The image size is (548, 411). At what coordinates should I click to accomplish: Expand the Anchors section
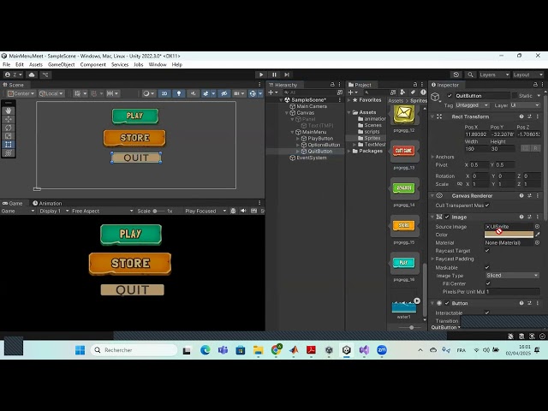tap(432, 157)
